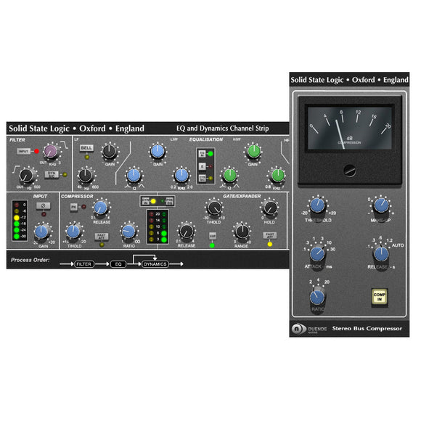Turn the compressor T/HOLD knob
The height and width of the screenshot is (421, 421).
(x=73, y=232)
